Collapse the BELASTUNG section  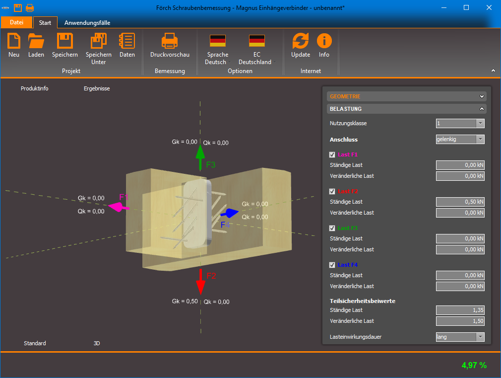click(406, 109)
